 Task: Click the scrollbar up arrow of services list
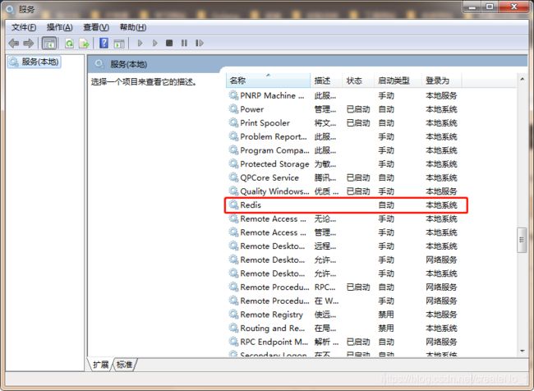(x=522, y=80)
